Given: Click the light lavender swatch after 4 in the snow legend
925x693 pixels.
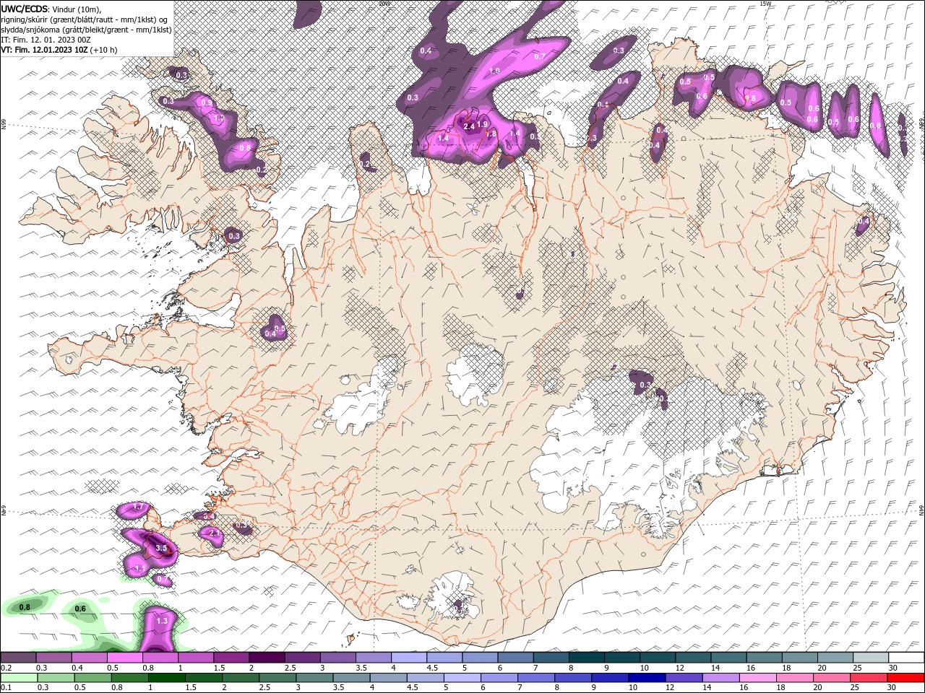Looking at the screenshot, I should pos(408,658).
